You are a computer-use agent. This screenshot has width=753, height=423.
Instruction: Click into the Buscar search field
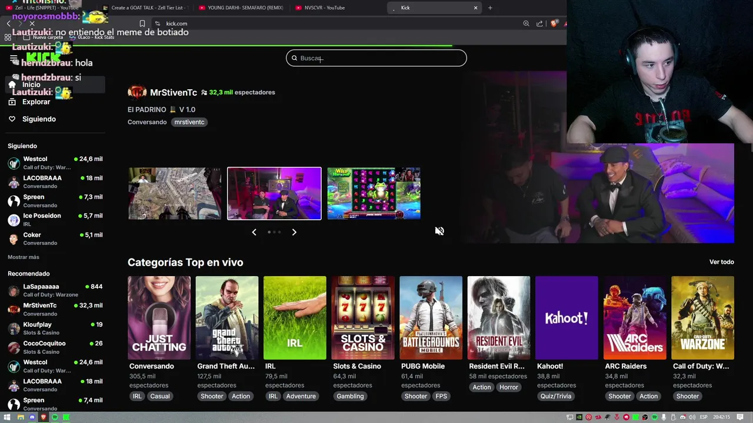click(x=376, y=58)
